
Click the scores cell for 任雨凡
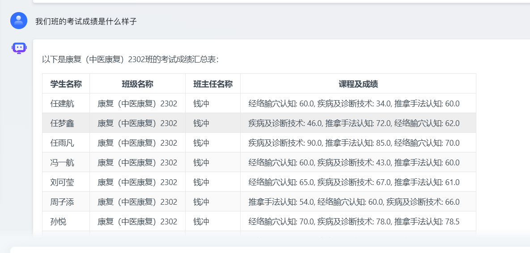pos(354,143)
